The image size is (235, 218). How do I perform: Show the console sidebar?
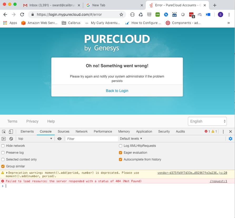4,138
